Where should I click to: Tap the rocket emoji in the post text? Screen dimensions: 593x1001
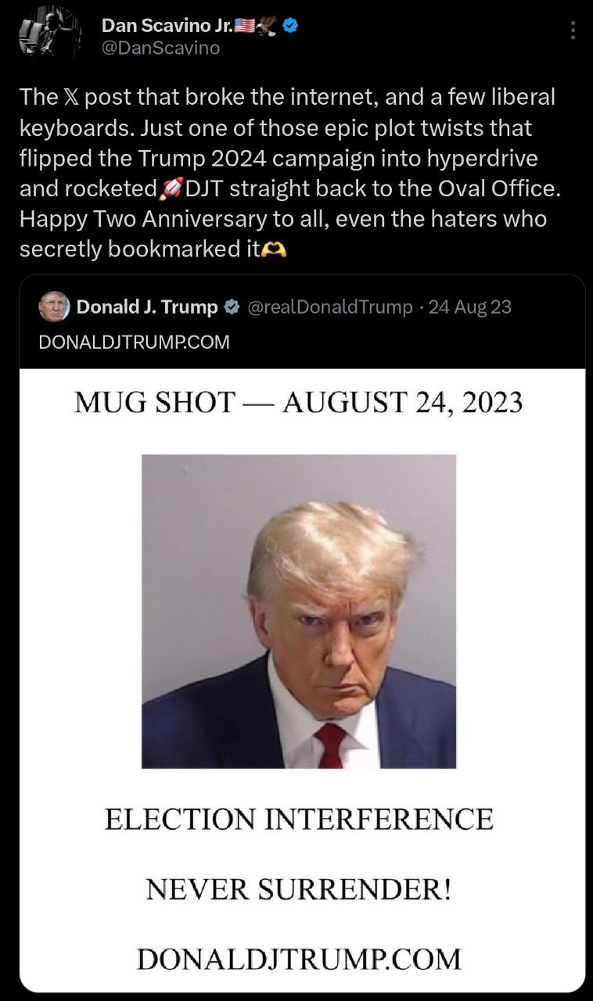(171, 188)
